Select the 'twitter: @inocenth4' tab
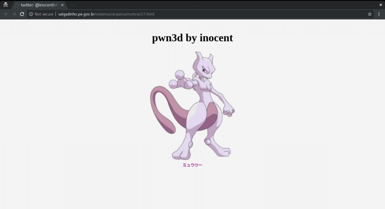This screenshot has height=209, width=385. pos(39,5)
